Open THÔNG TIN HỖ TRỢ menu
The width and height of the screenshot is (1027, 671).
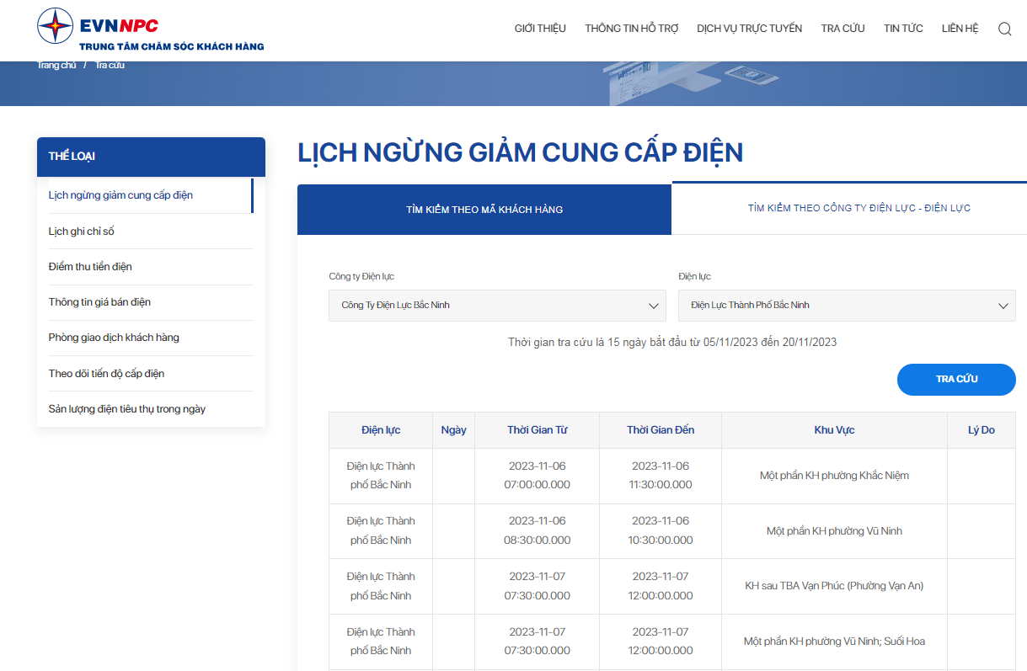632,29
